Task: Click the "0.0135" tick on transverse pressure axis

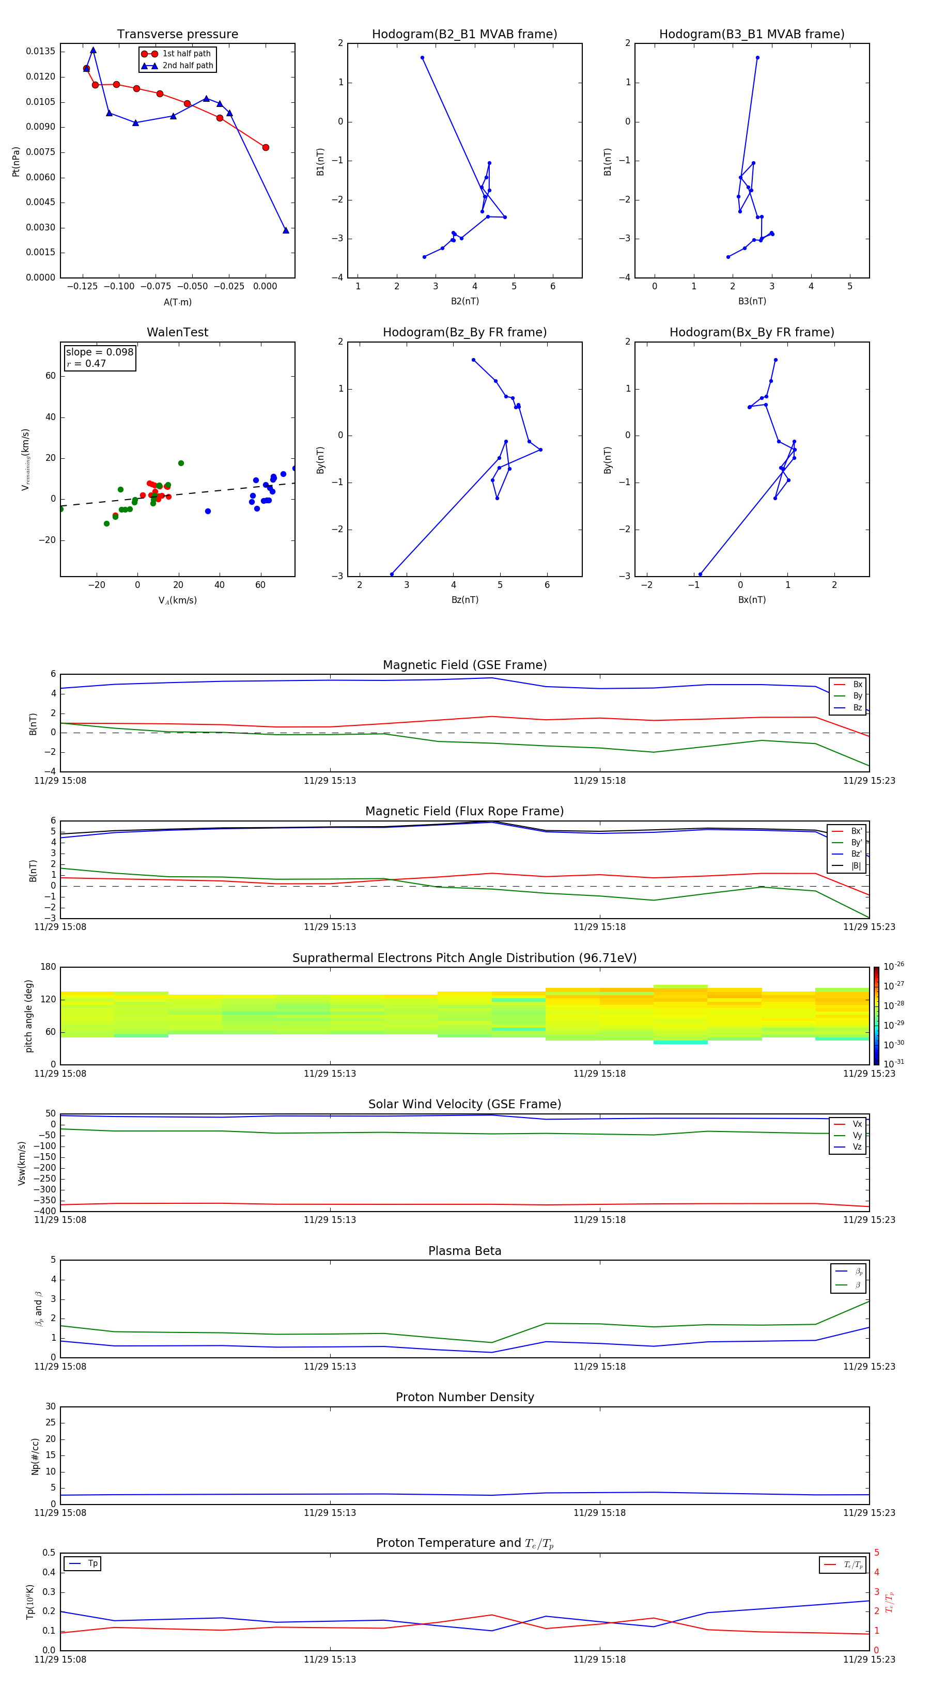Action: click(41, 52)
